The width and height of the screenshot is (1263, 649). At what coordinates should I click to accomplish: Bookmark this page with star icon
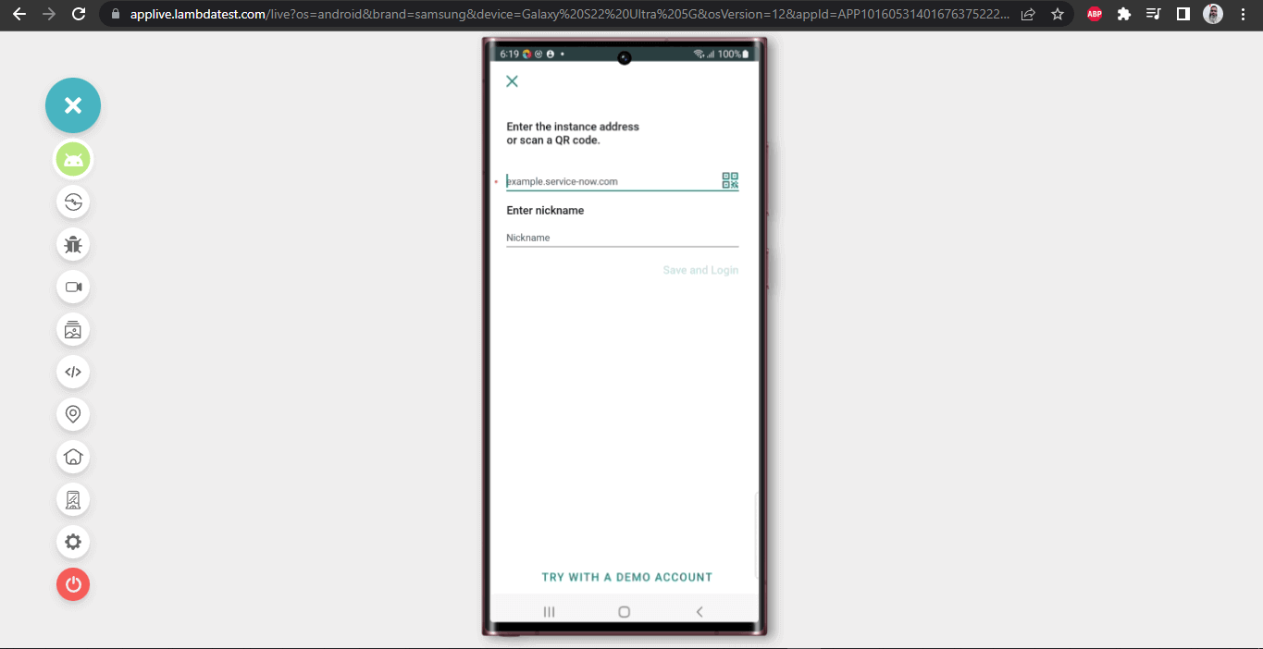[1057, 14]
